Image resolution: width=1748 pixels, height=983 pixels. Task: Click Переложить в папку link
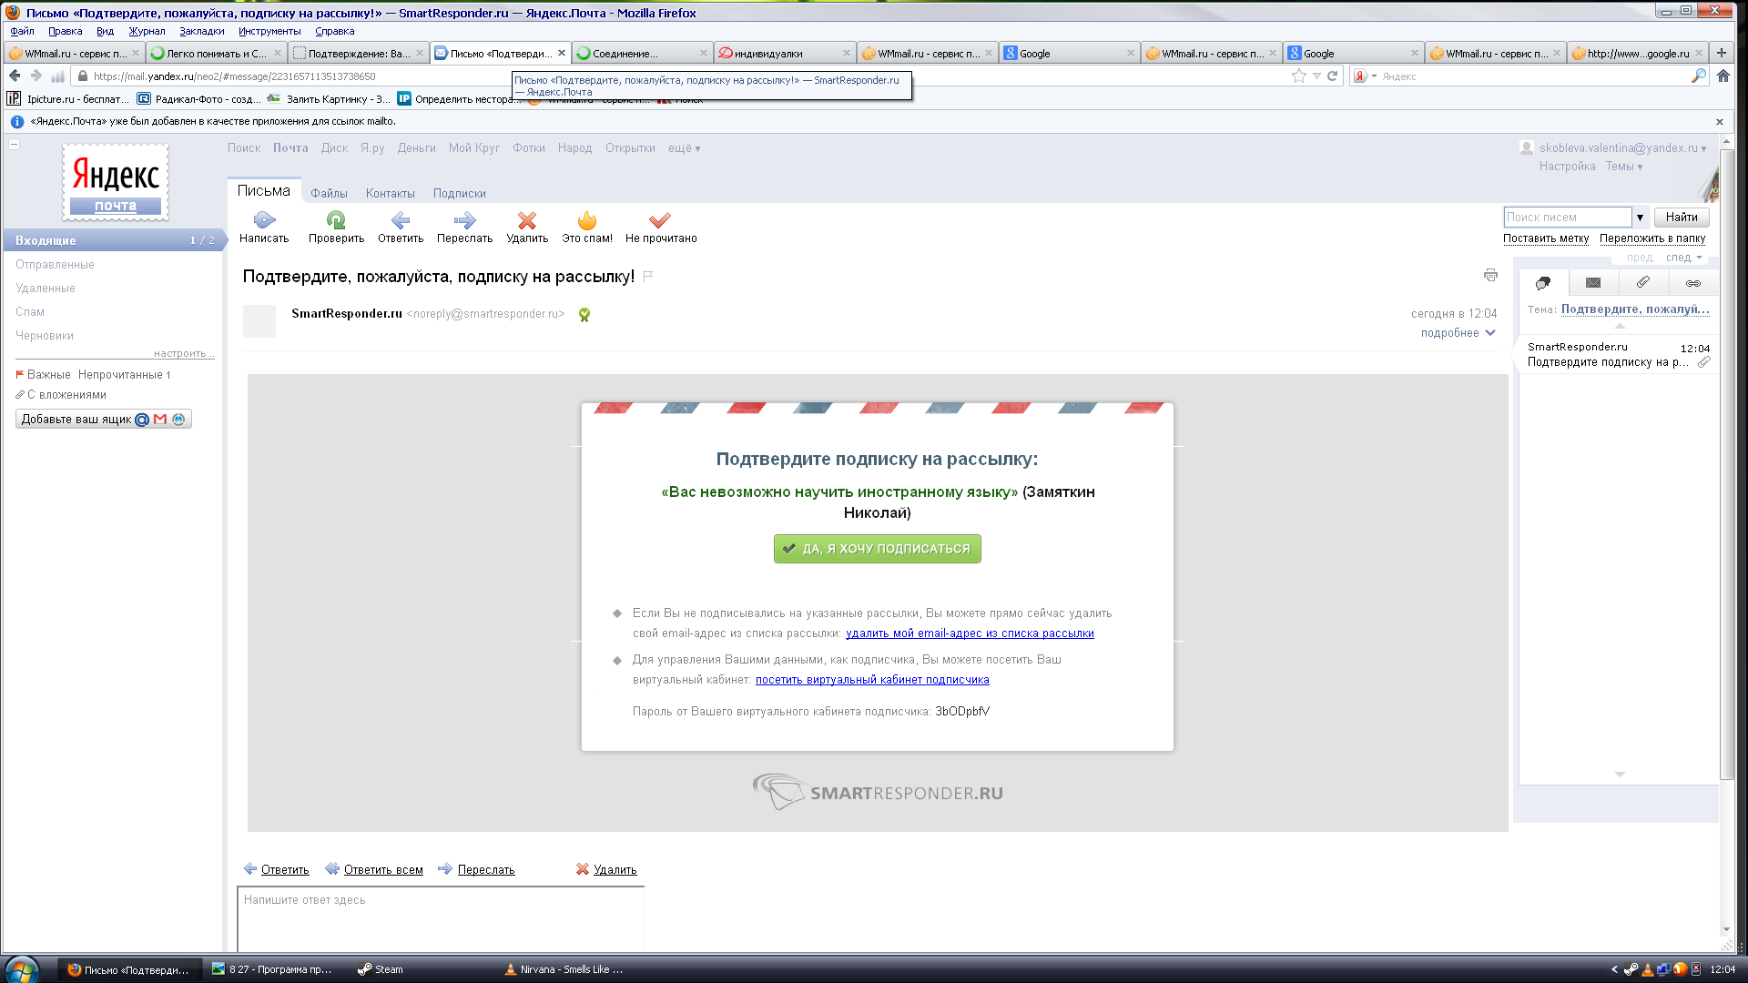point(1652,238)
